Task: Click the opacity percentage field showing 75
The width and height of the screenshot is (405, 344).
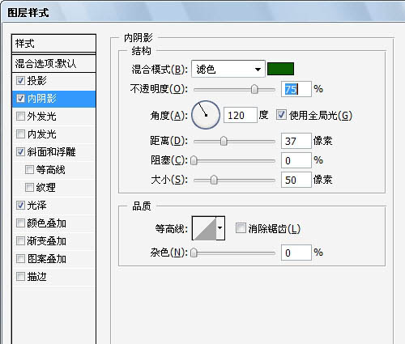Action: tap(296, 89)
